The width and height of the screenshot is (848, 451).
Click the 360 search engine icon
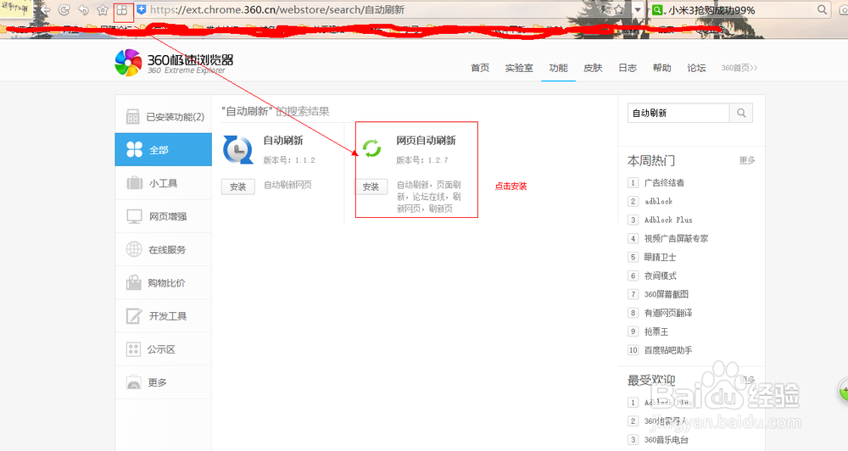[657, 9]
